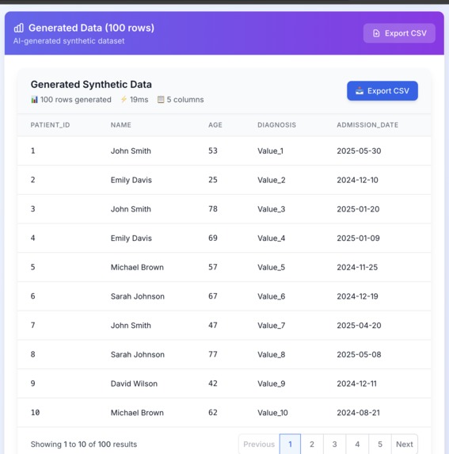Click the blue Export CSV button
The height and width of the screenshot is (454, 449).
pos(382,91)
